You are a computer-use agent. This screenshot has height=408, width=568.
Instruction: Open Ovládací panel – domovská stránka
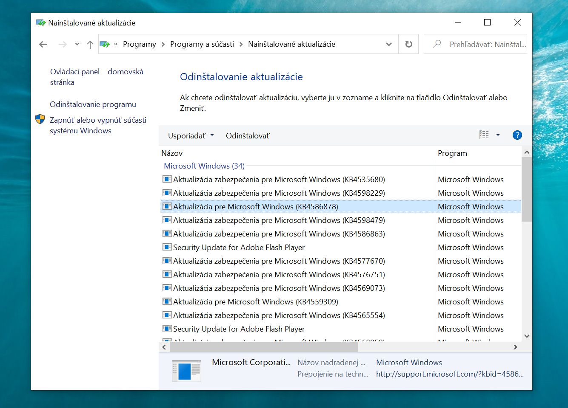coord(97,77)
